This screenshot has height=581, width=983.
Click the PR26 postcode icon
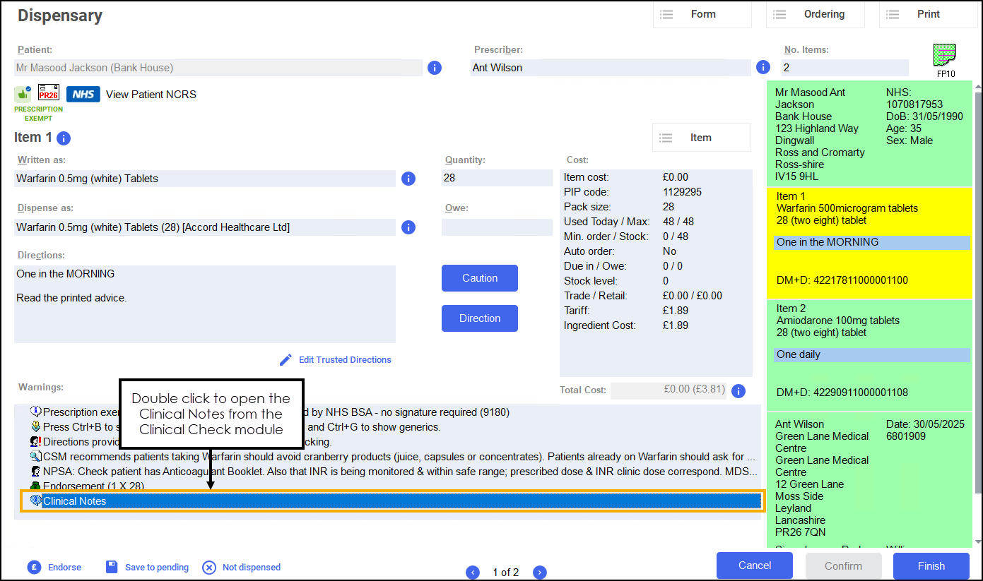(x=49, y=94)
